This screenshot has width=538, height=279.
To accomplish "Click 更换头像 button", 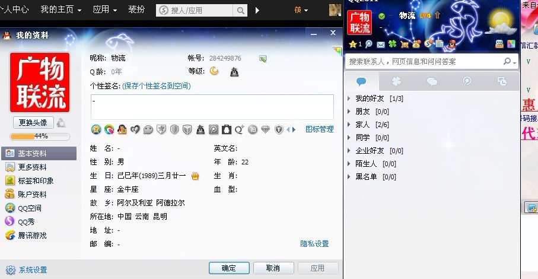I will point(33,122).
